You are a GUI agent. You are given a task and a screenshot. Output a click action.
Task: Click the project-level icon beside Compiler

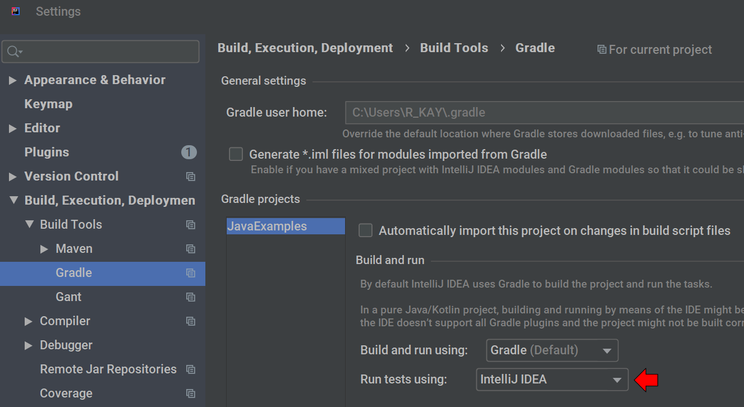[x=191, y=321]
